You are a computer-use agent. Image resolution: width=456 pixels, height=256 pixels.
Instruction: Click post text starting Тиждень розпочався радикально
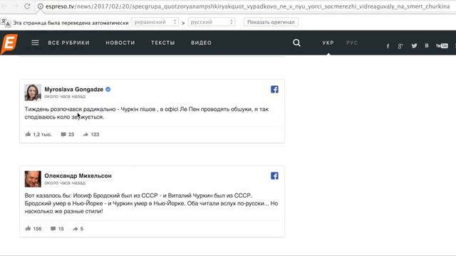147,113
